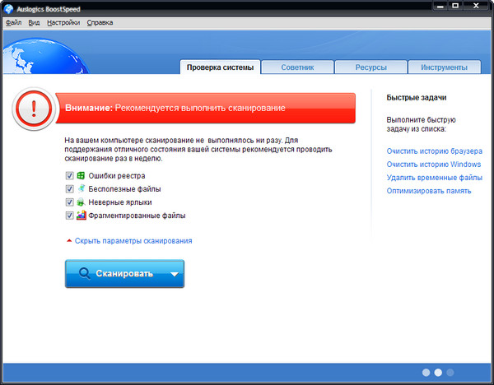Switch to the Советник tab
Screen dimensions: 494x385
[x=297, y=67]
